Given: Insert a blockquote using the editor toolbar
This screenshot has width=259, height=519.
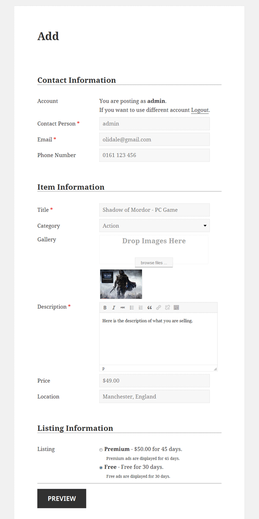Looking at the screenshot, I should coord(150,307).
